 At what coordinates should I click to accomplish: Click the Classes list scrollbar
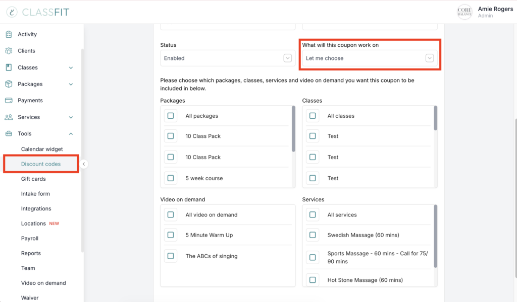tap(436, 118)
